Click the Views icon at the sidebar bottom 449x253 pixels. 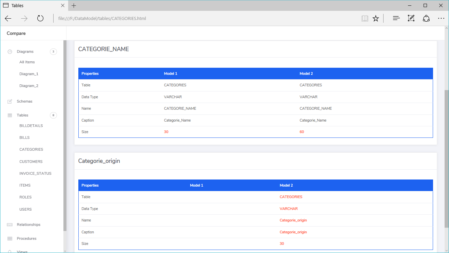tap(9, 251)
